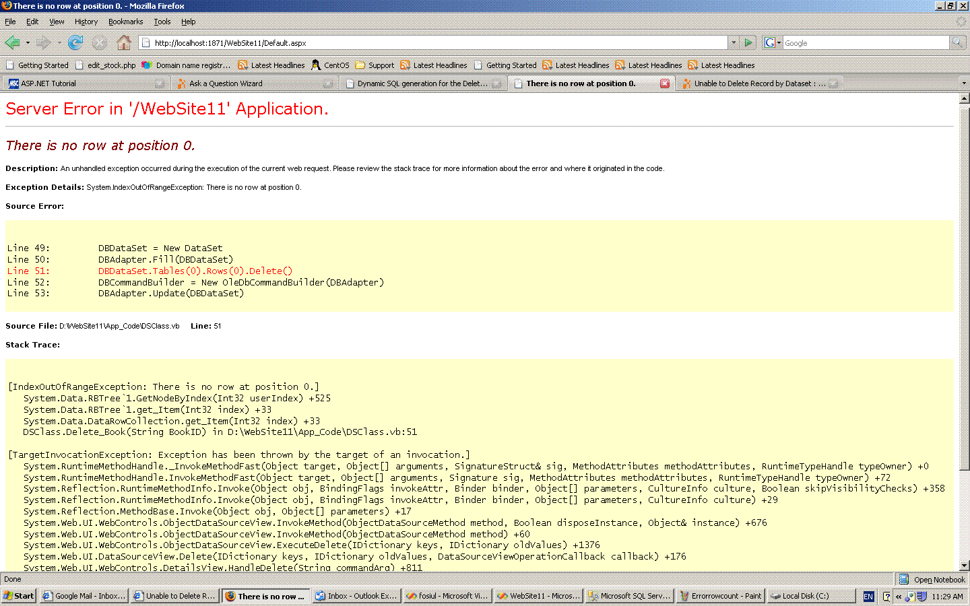This screenshot has width=970, height=606.
Task: Switch to Ask a Question Wizard tab
Action: [x=254, y=83]
